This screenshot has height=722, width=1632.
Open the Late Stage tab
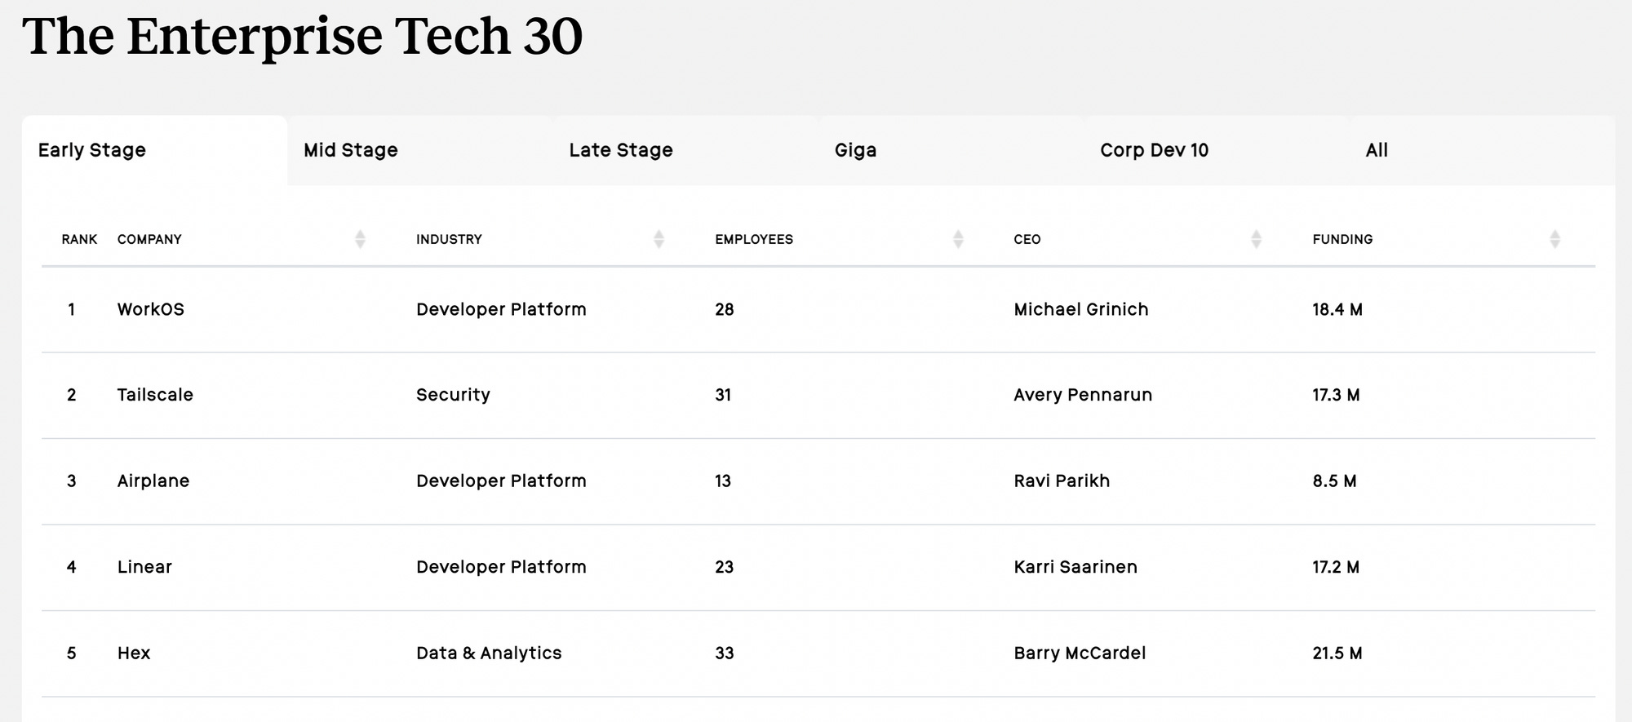pos(621,150)
